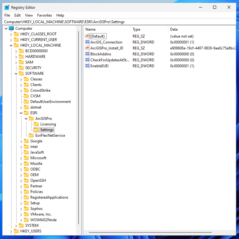Click the folder icon beside HKEY_CLASSES_ROOT
This screenshot has height=239, width=239.
(x=16, y=34)
